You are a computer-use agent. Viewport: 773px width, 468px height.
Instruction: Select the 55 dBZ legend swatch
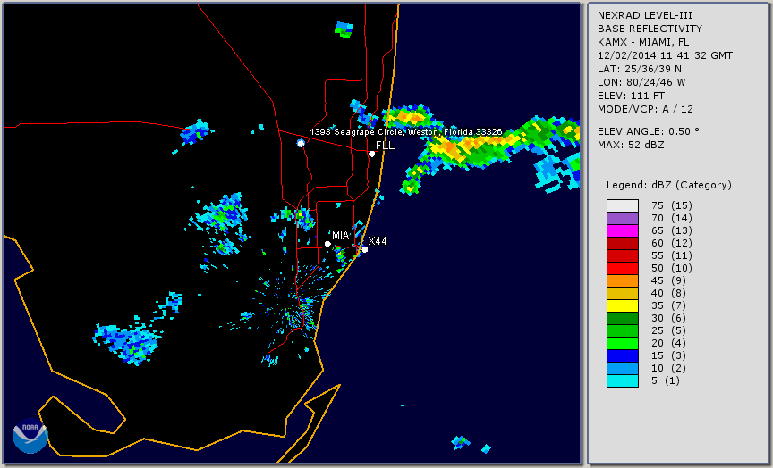tap(623, 256)
